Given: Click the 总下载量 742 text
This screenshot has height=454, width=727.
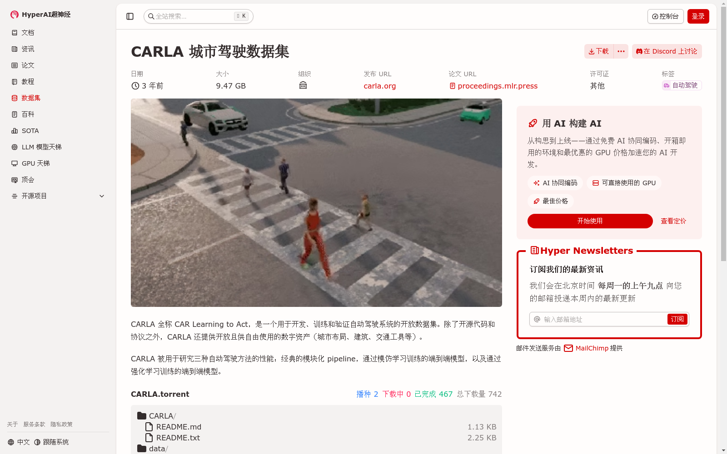Looking at the screenshot, I should [479, 394].
